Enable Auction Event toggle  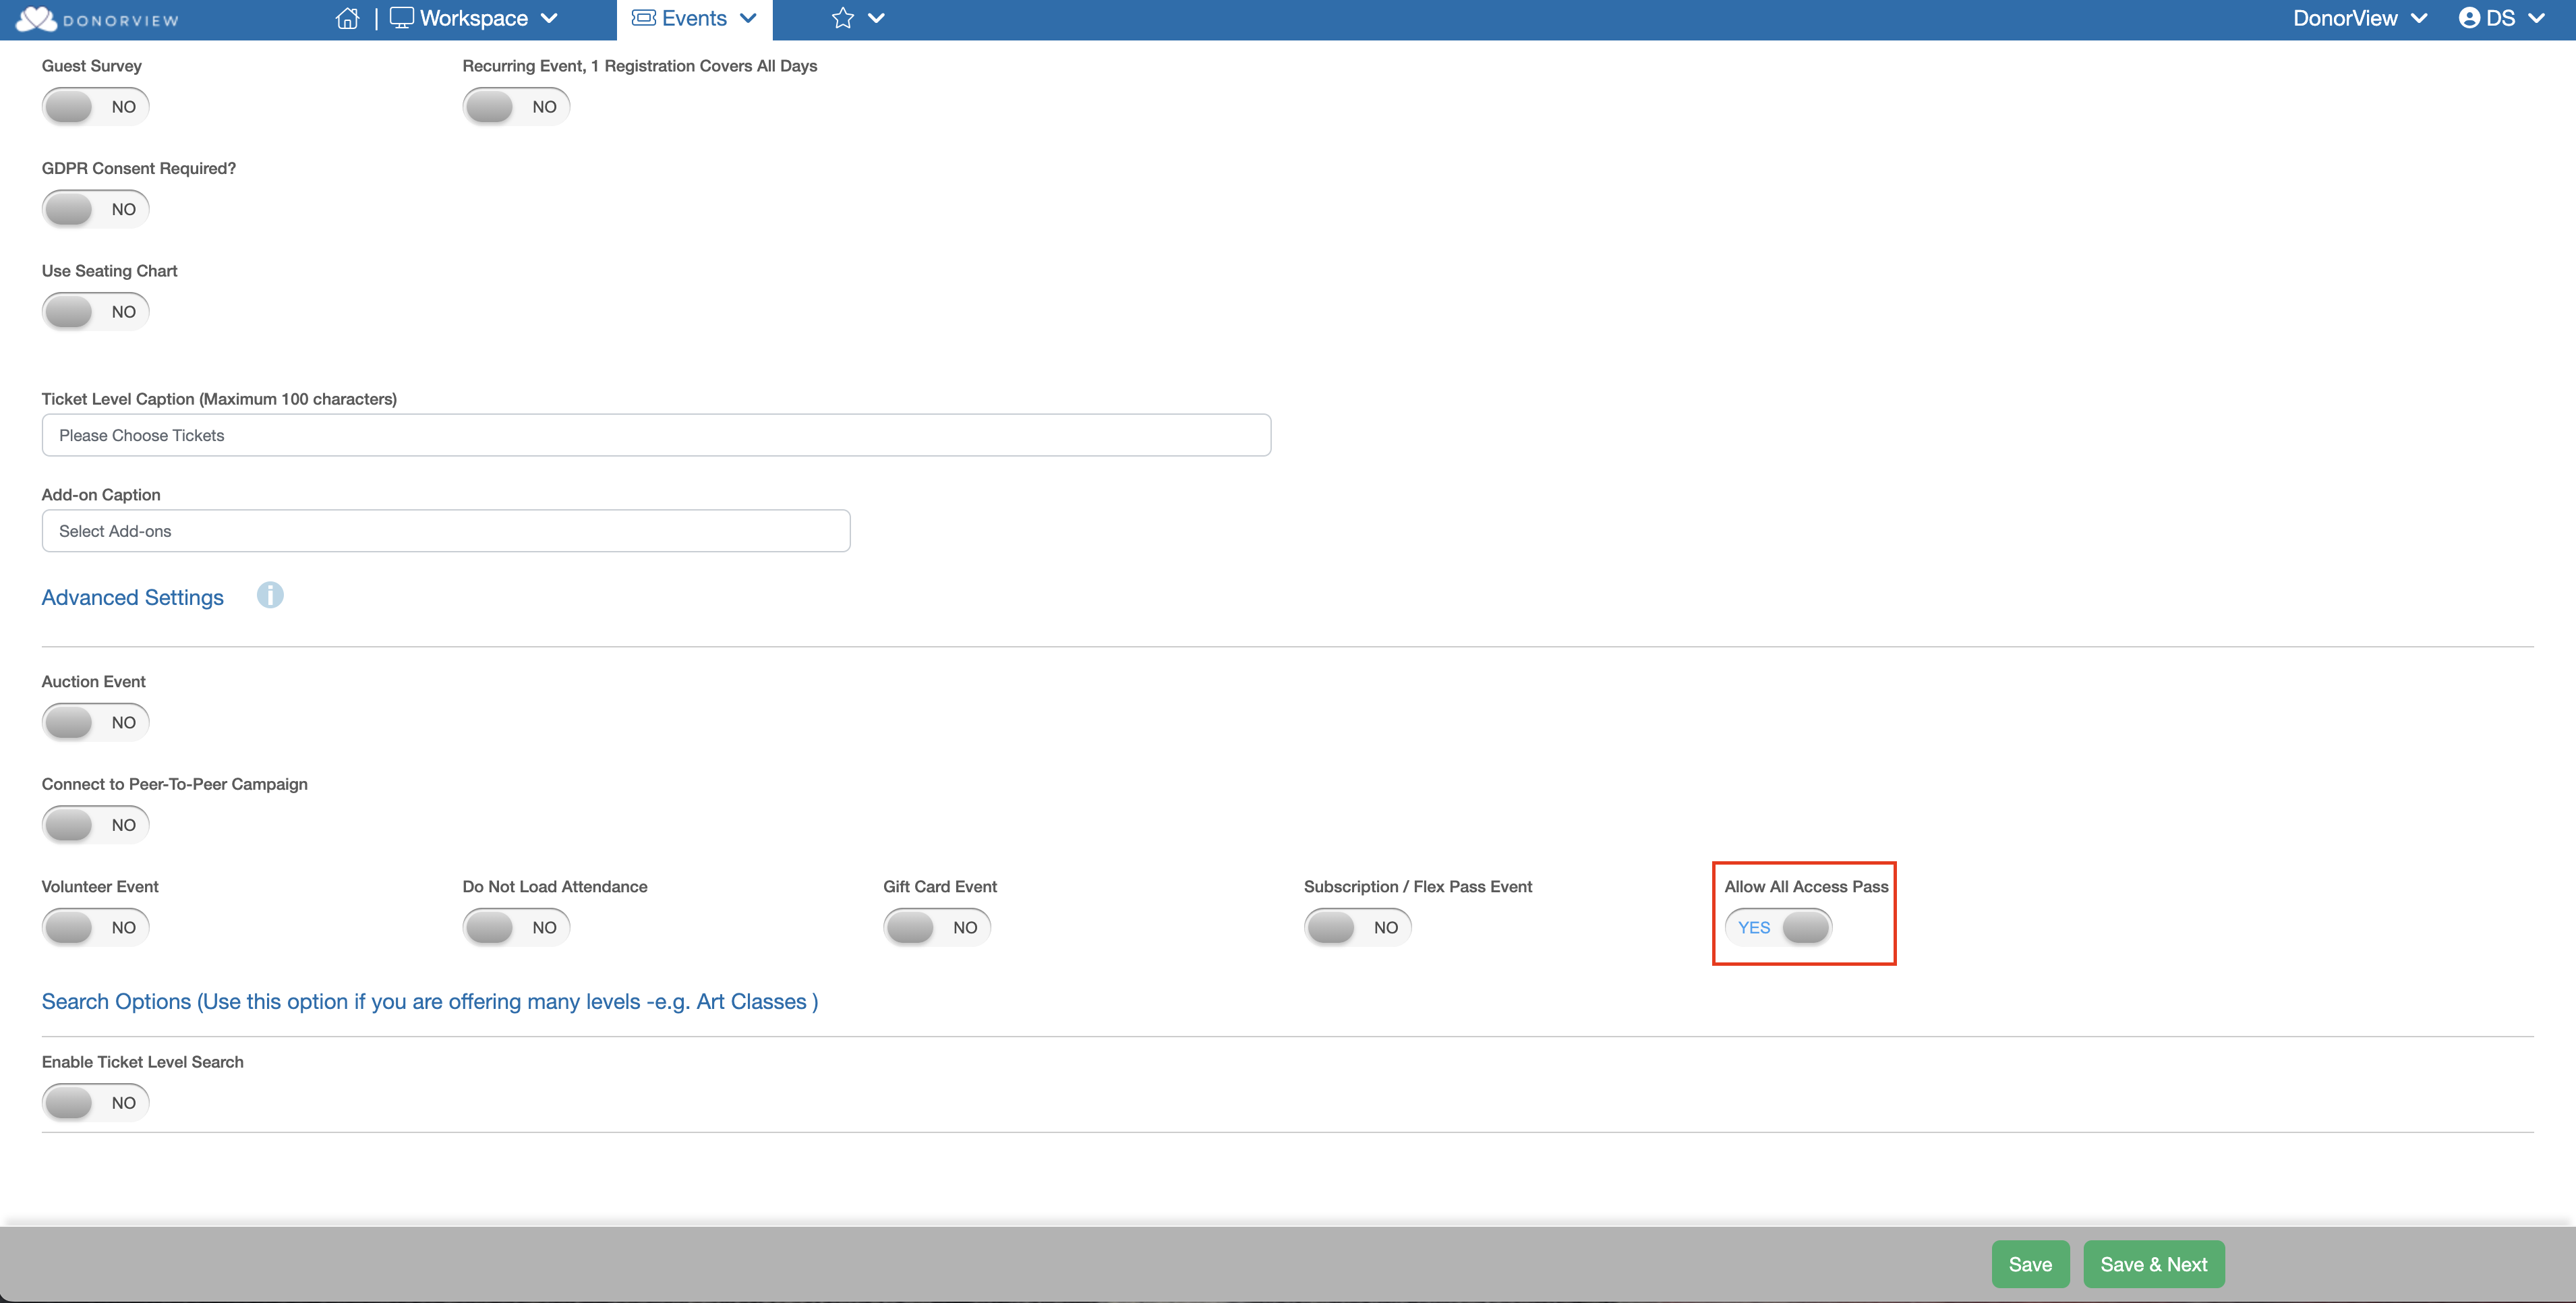click(x=95, y=722)
